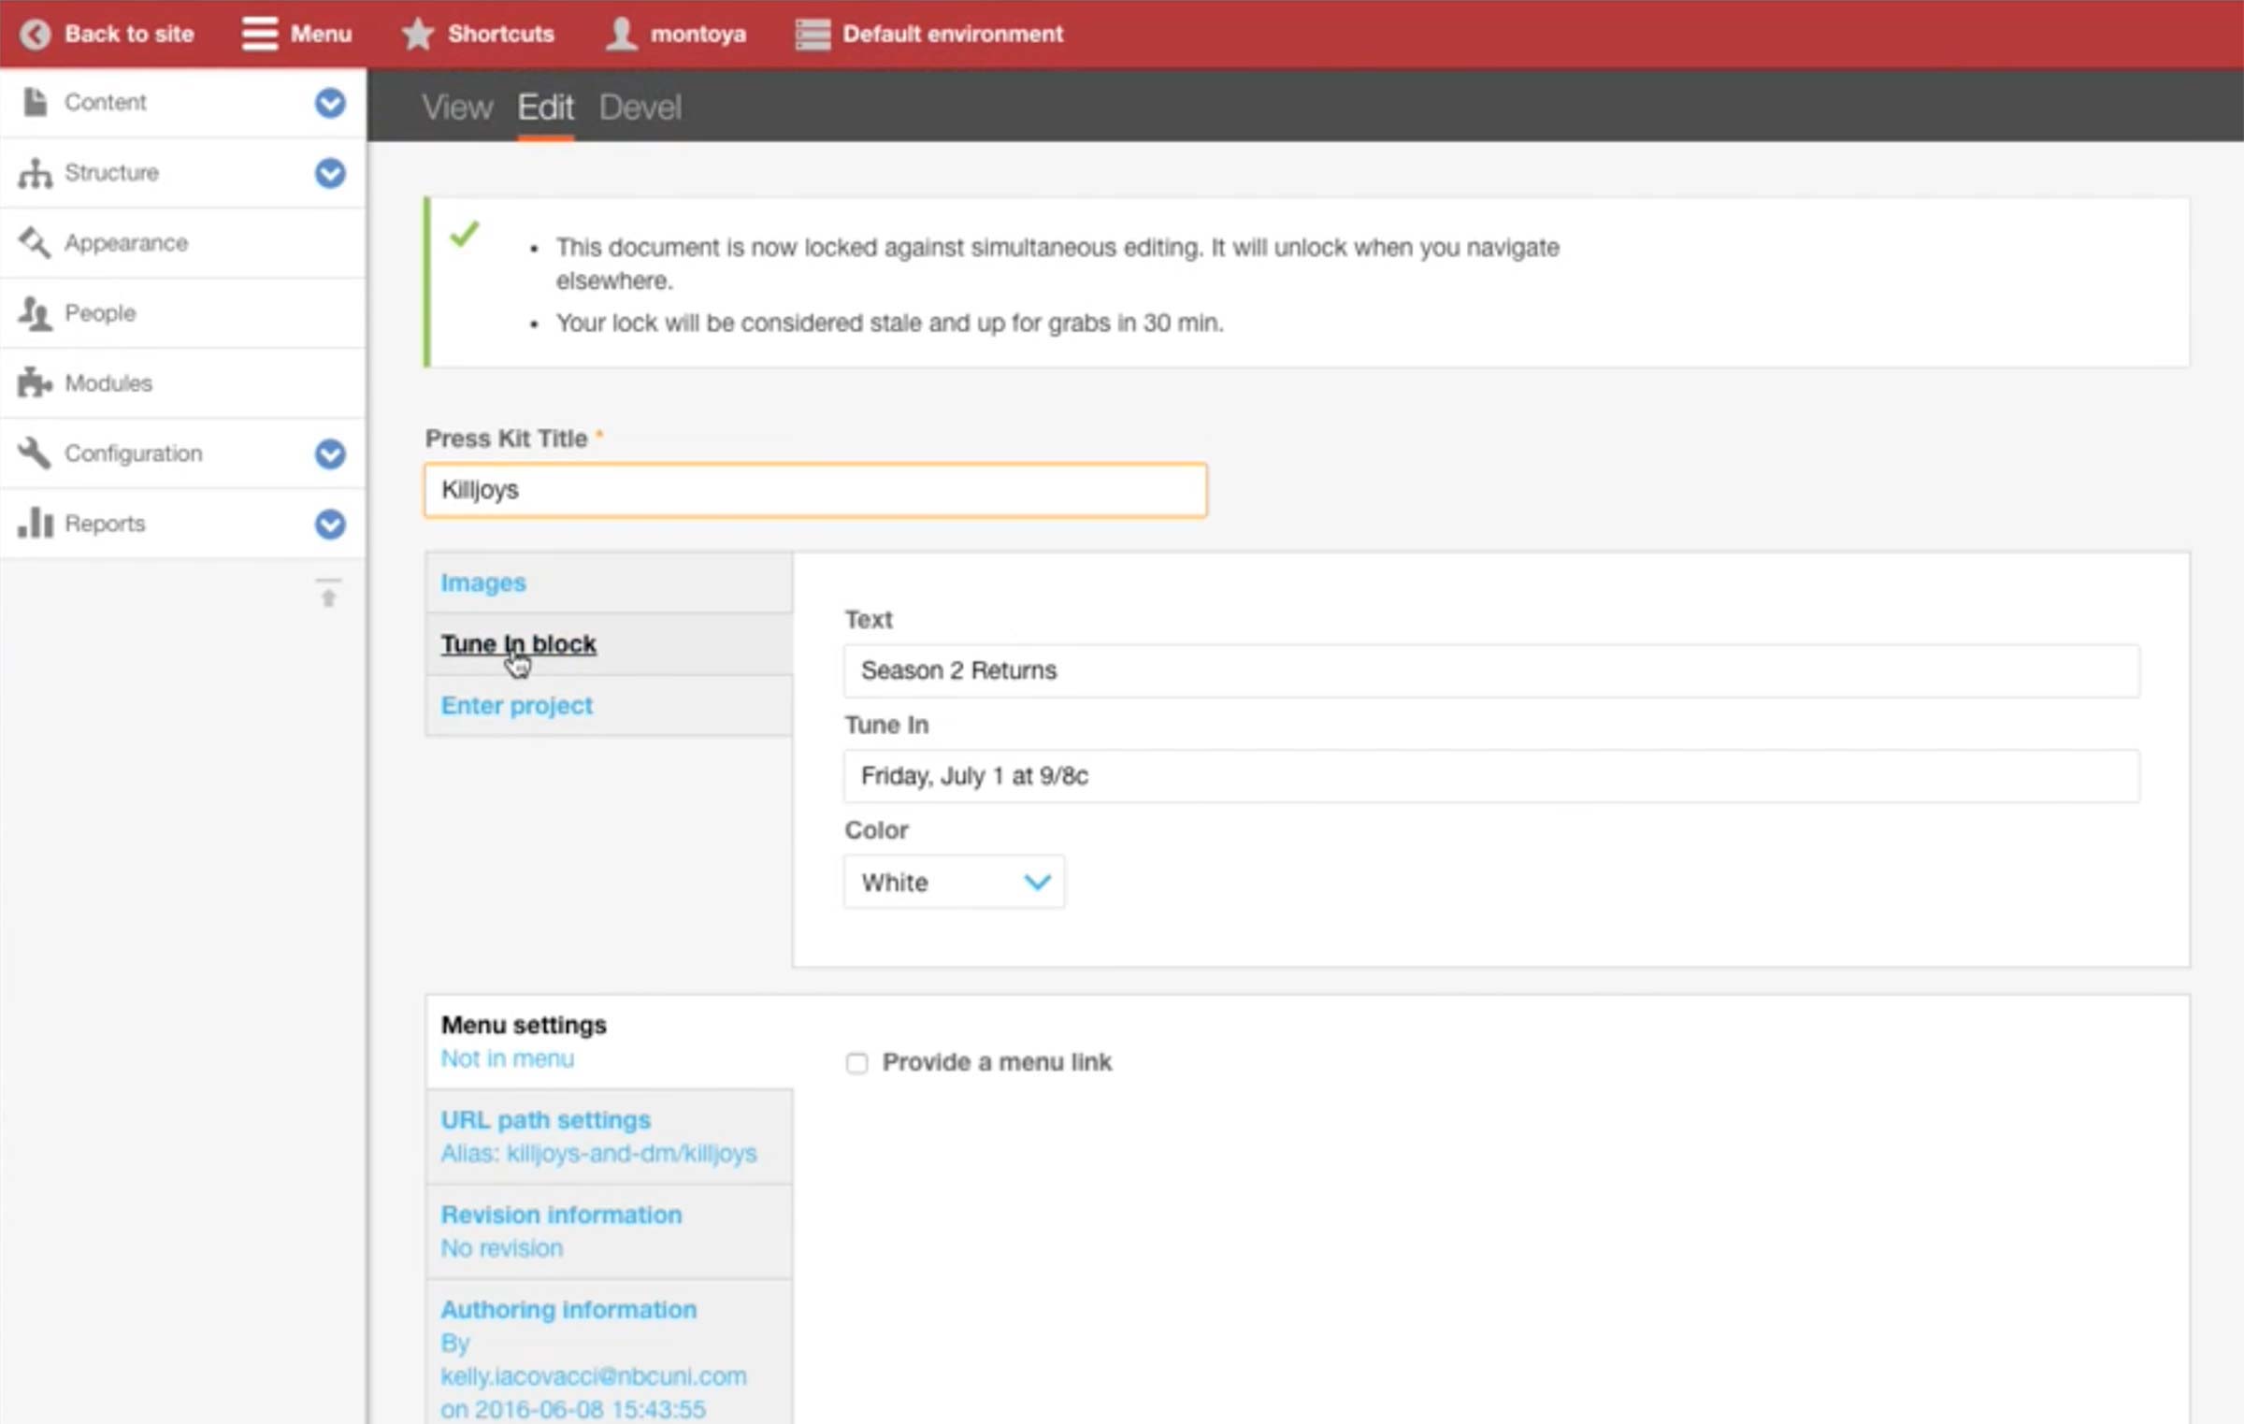Viewport: 2244px width, 1424px height.
Task: Expand the Content menu chevron
Action: [x=330, y=103]
